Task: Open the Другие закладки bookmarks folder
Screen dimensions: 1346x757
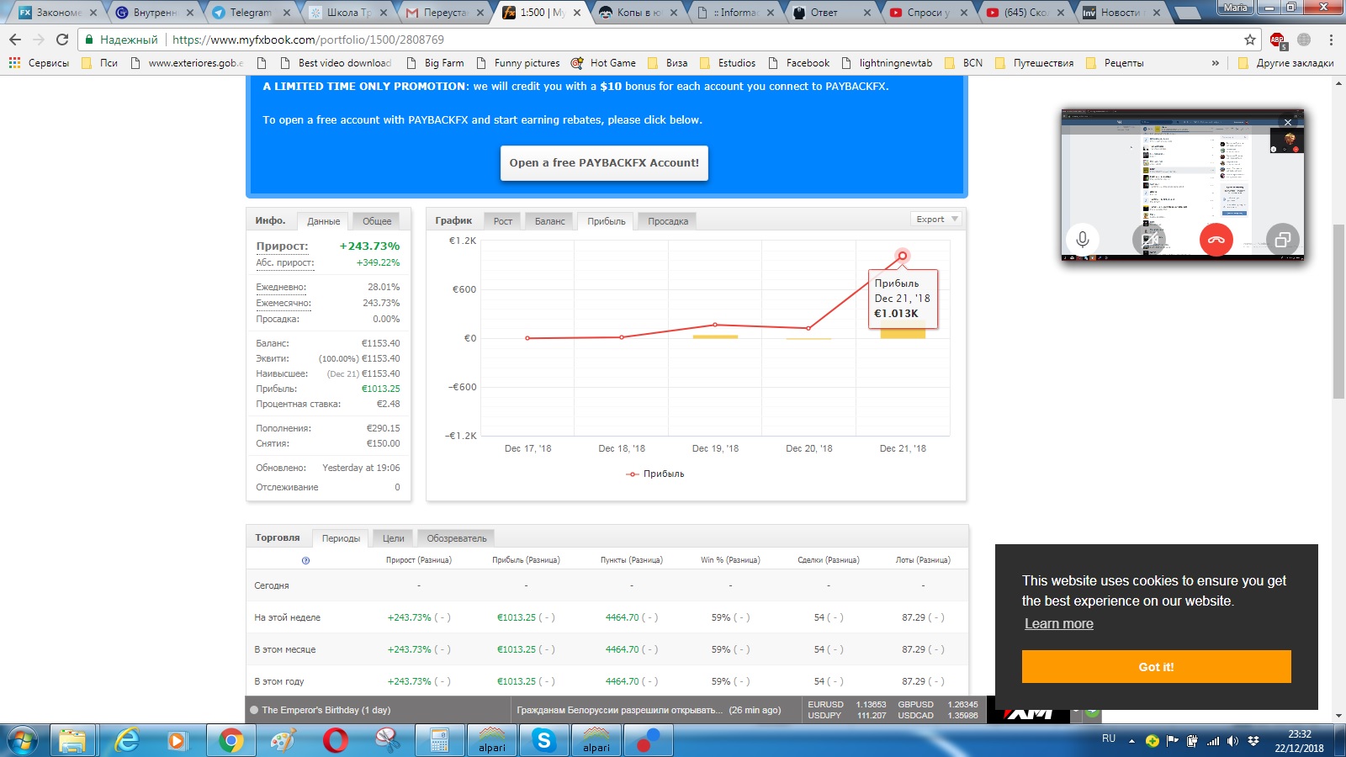Action: pyautogui.click(x=1286, y=63)
